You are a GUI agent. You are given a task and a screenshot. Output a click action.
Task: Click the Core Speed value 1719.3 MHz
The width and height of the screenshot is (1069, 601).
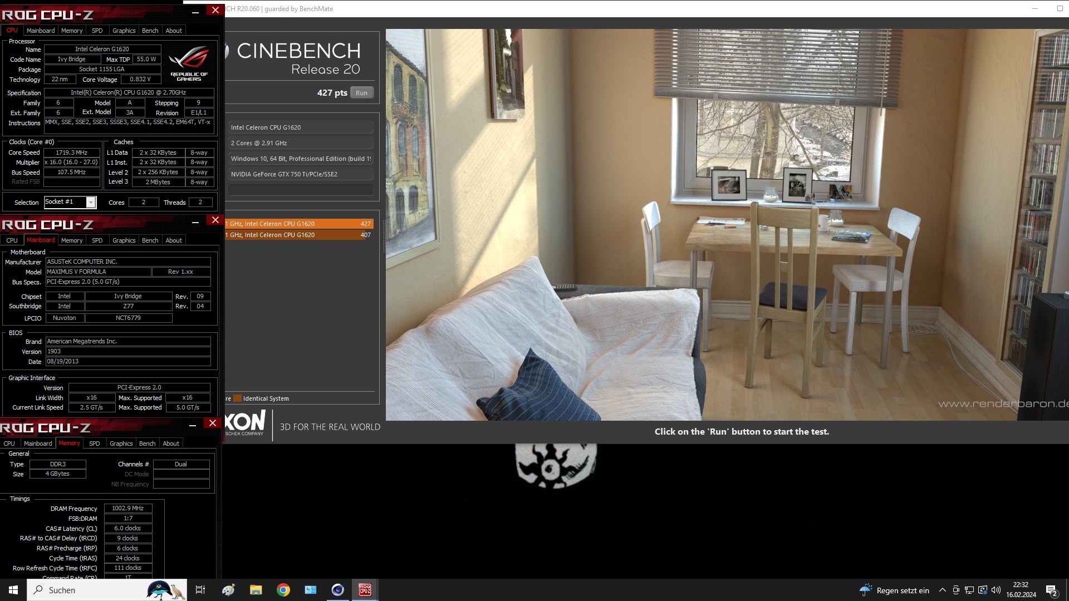72,152
